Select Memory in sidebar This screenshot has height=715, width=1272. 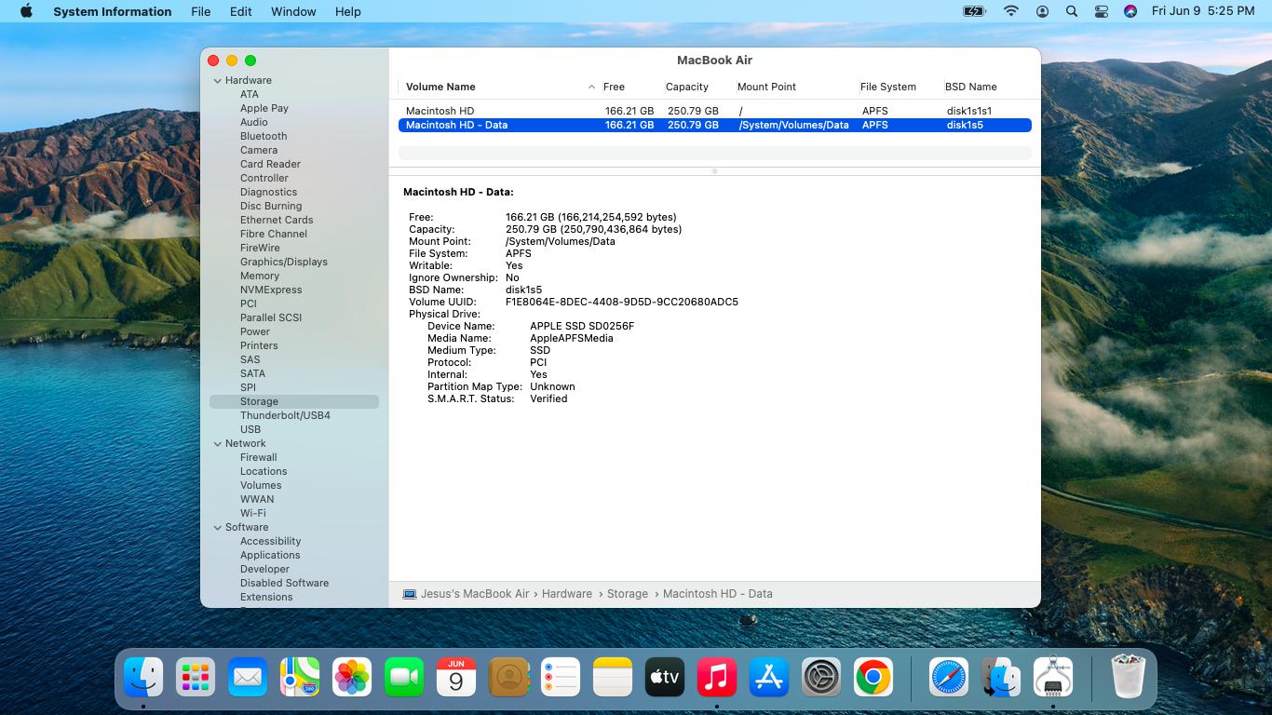coord(260,276)
